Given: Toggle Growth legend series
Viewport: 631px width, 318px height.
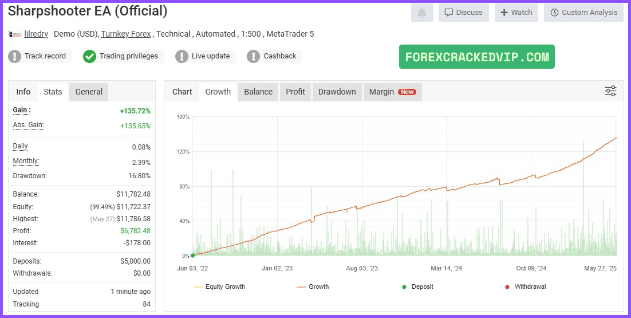Looking at the screenshot, I should click(x=313, y=287).
